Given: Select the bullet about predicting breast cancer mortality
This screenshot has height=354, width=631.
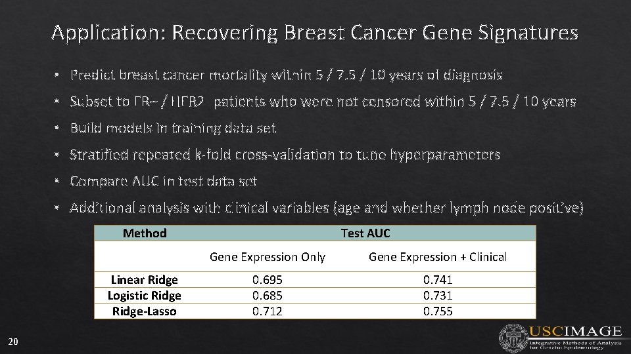Looking at the screenshot, I should (286, 75).
